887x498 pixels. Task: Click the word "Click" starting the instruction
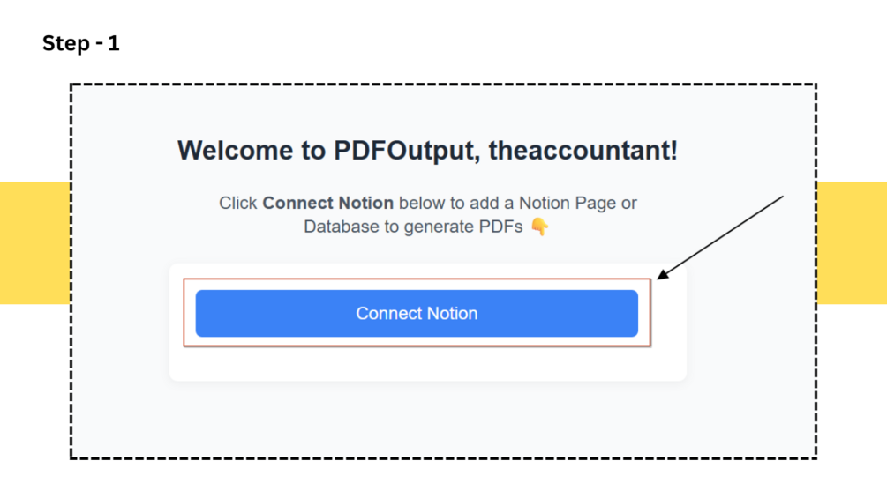(x=238, y=203)
